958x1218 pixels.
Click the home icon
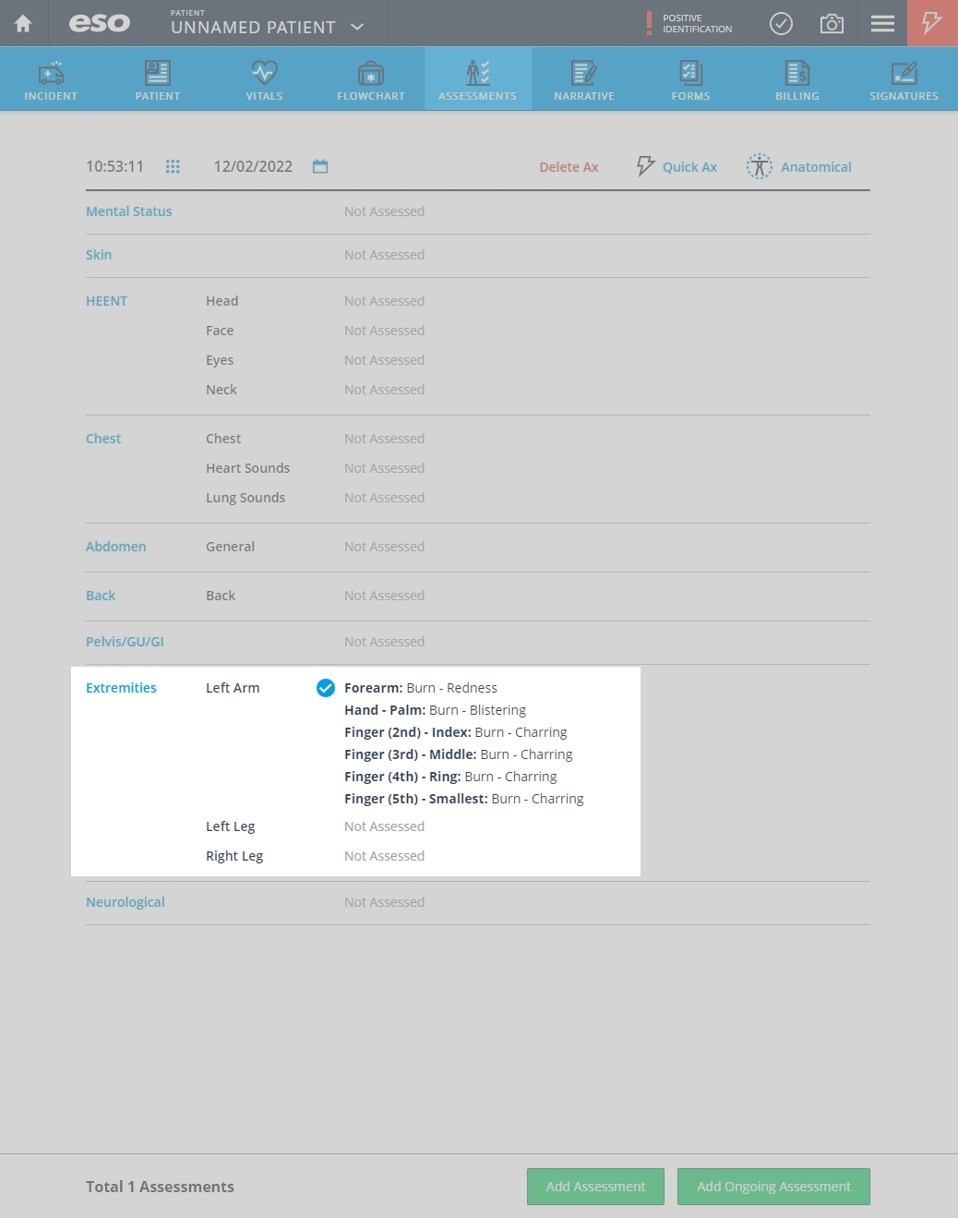tap(23, 23)
